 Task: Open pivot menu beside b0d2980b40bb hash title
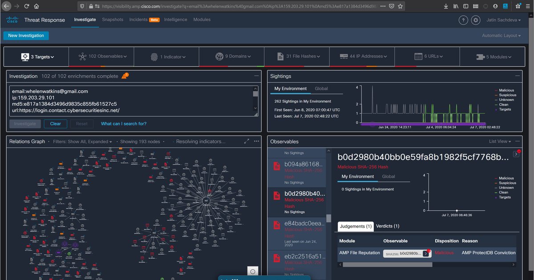click(516, 154)
